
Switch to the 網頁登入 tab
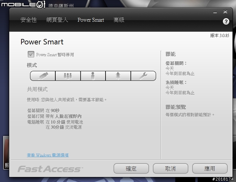57,20
